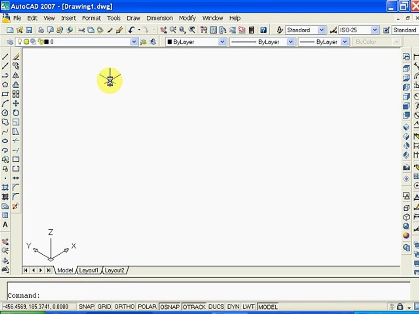Open the Draw menu
The height and width of the screenshot is (314, 419).
point(134,18)
